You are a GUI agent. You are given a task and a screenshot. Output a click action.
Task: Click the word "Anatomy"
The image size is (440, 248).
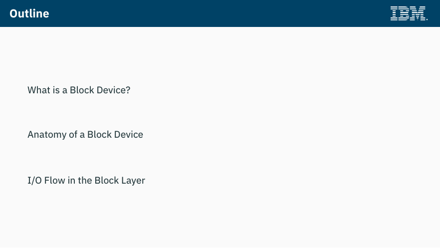click(47, 135)
